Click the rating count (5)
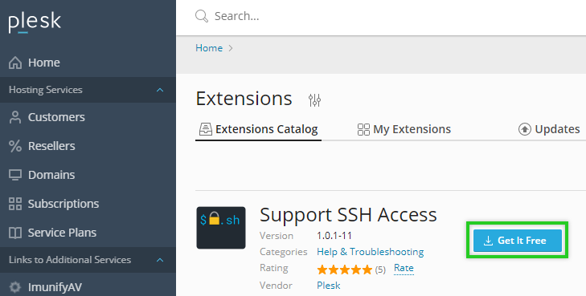The width and height of the screenshot is (586, 296). tap(380, 270)
